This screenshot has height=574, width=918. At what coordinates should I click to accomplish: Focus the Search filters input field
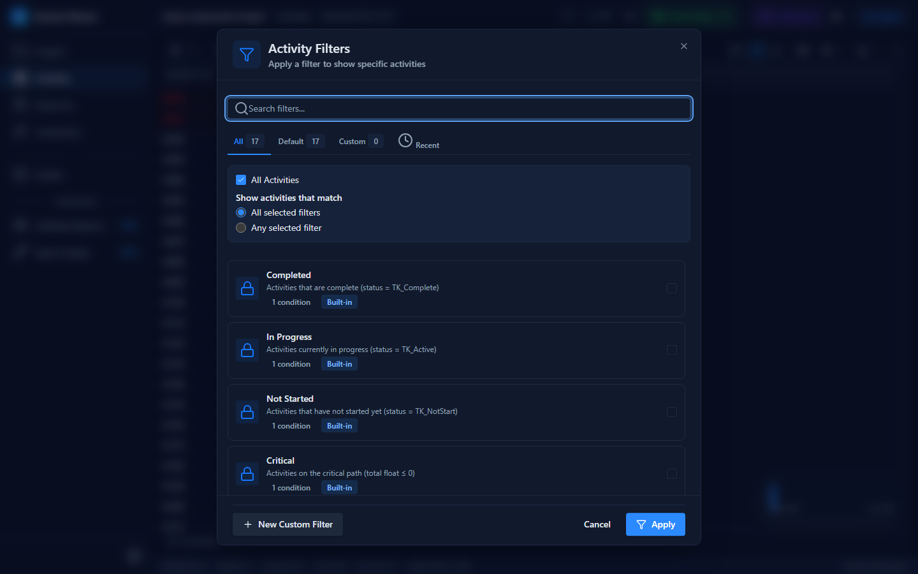click(x=459, y=108)
